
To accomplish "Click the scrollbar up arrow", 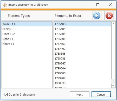I will click(x=113, y=24).
